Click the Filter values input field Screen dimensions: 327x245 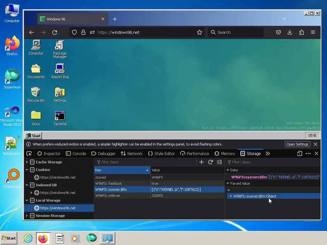coord(273,162)
